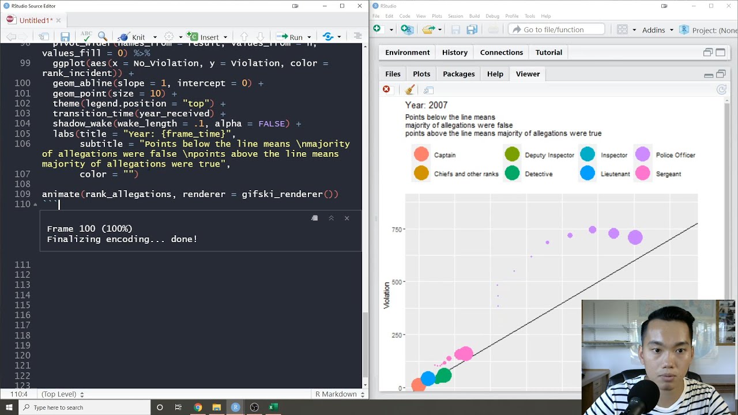Clear viewer items with broom icon
Screen dimensions: 738x415
coord(410,90)
